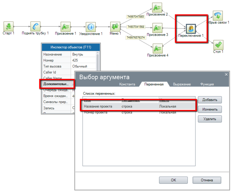Select the Символы прер... property row
The width and height of the screenshot is (238, 193).
click(x=58, y=102)
